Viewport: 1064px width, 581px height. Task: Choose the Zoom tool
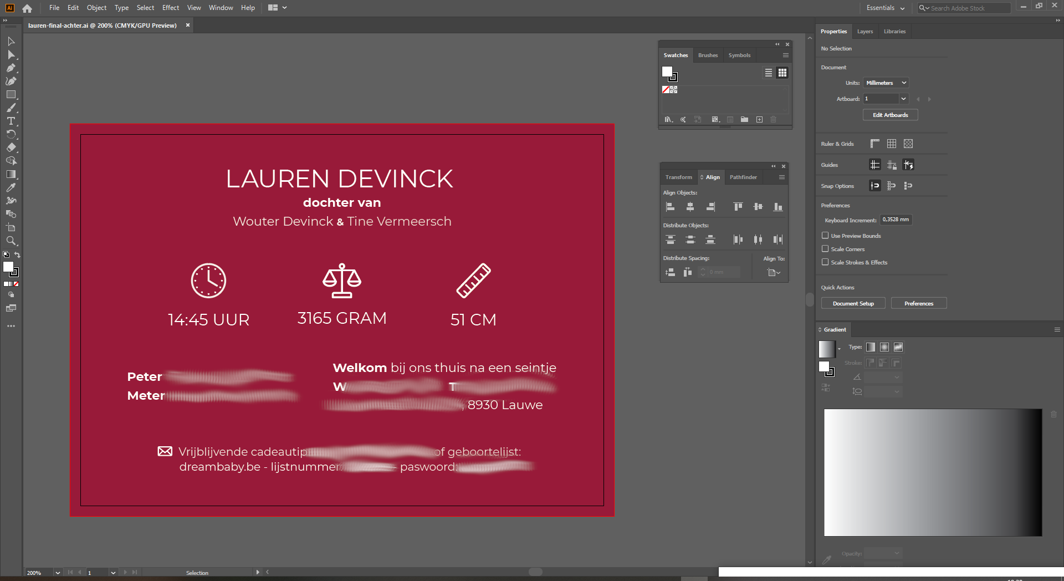11,241
